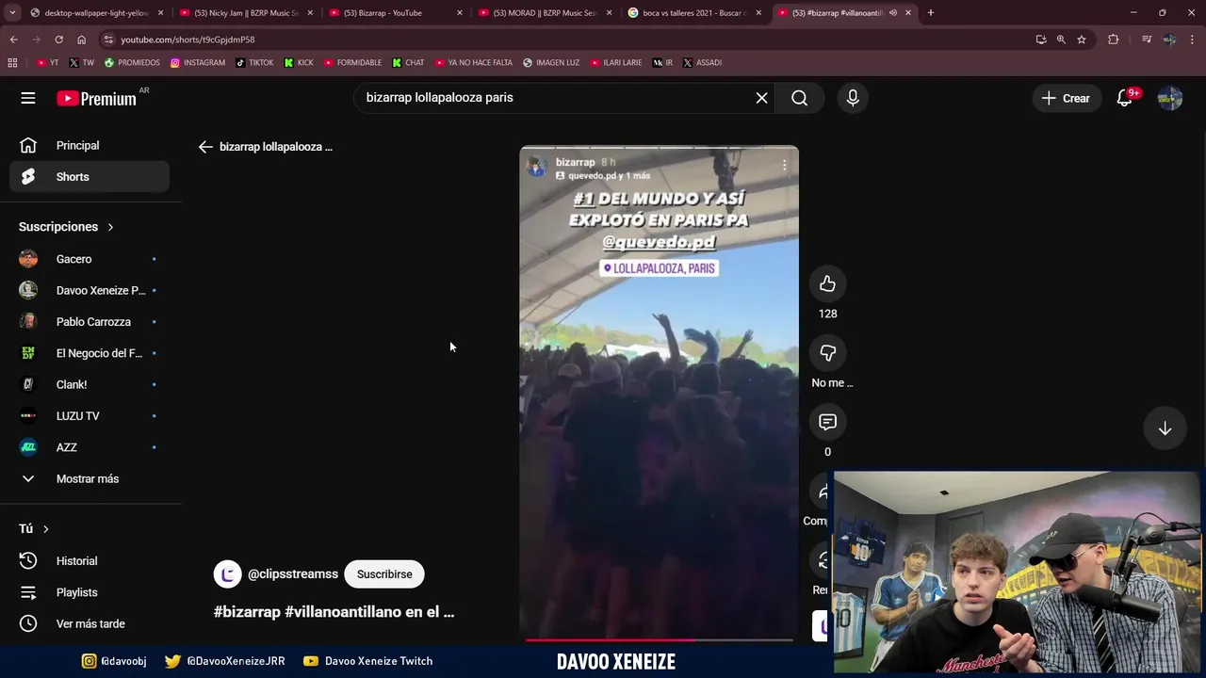Open a new browser tab
1206x678 pixels.
(931, 13)
